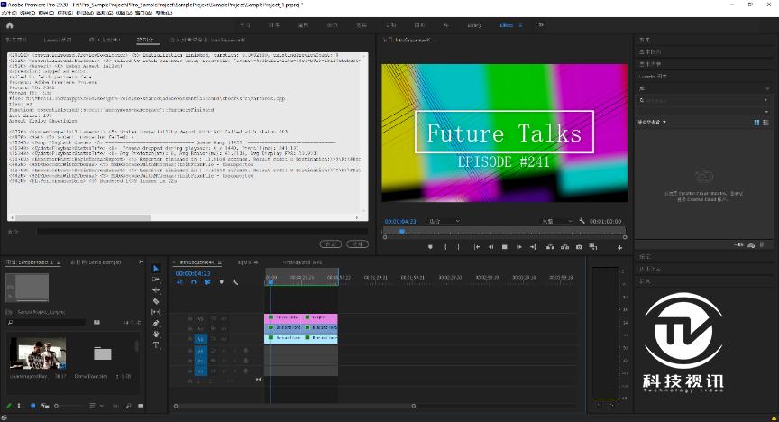The image size is (779, 422).
Task: Pick the Pen tool in tools panel
Action: point(155,323)
